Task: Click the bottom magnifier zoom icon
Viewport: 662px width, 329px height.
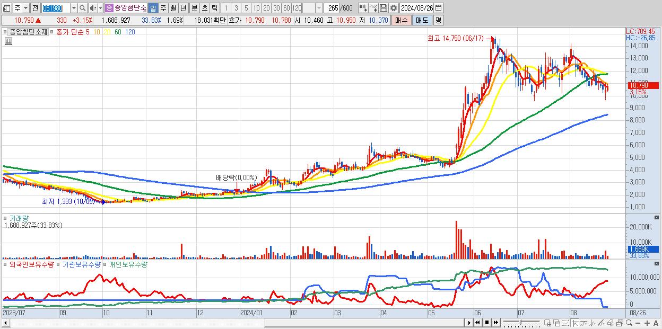Action: pos(629,323)
